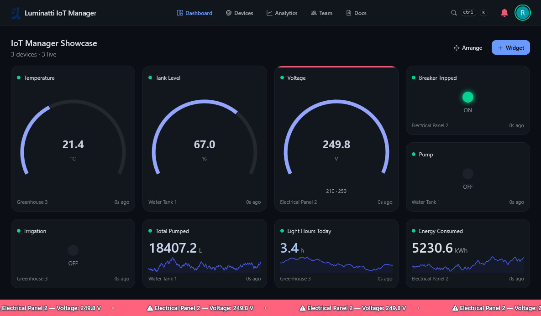541x316 pixels.
Task: Click the Team people icon
Action: 314,13
